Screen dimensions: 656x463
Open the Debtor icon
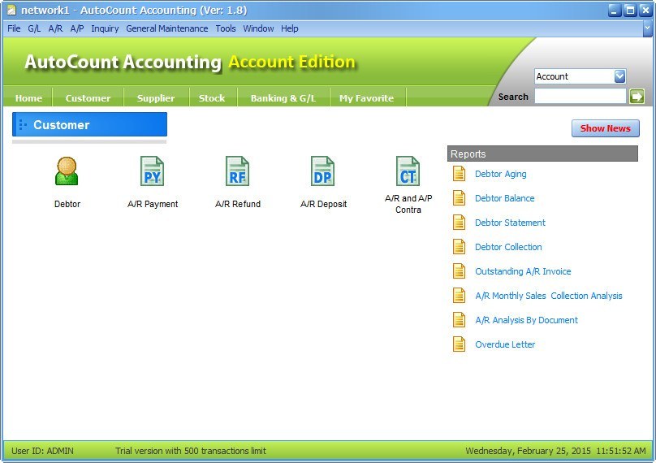67,171
